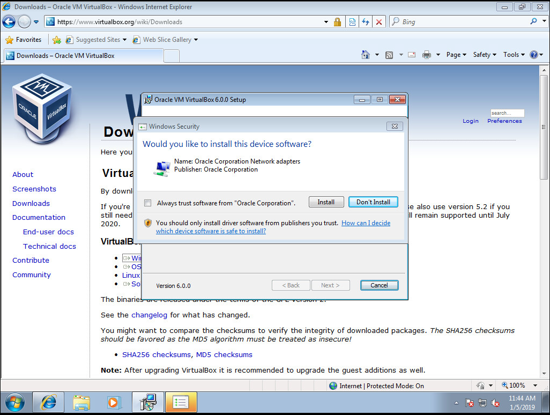The image size is (550, 415).
Task: Click the RSS feeds icon
Action: coord(389,55)
